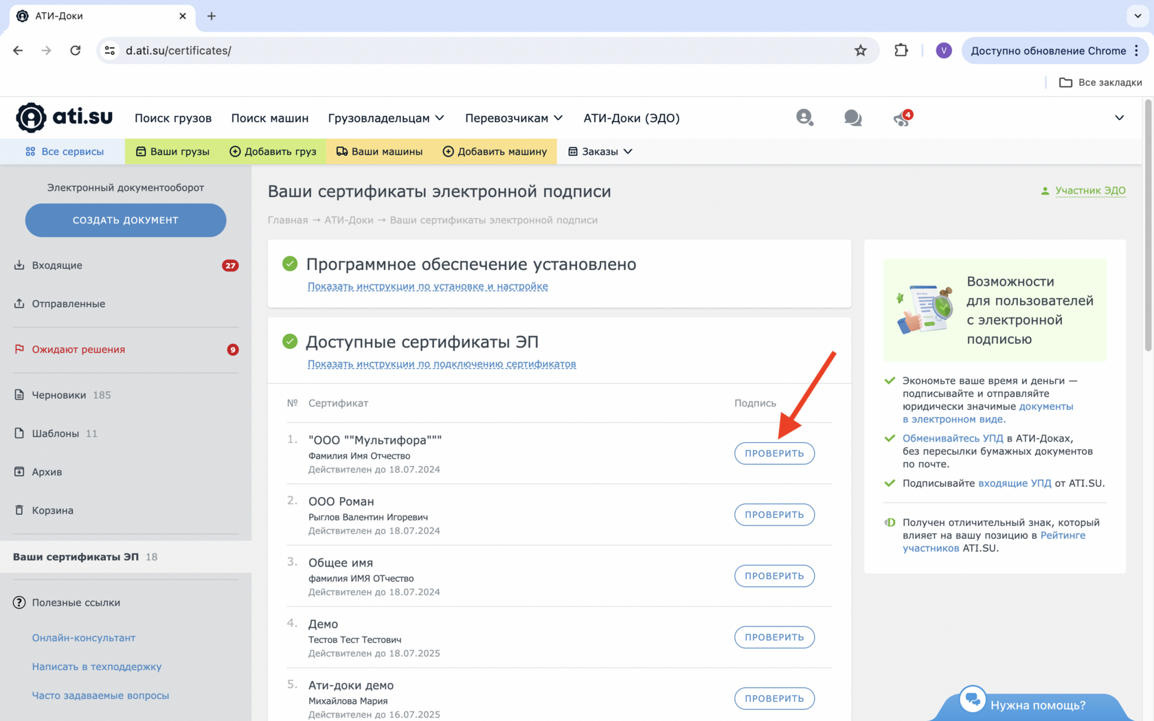Click Полезные ссылки help item
Viewport: 1154px width, 721px height.
[x=67, y=602]
